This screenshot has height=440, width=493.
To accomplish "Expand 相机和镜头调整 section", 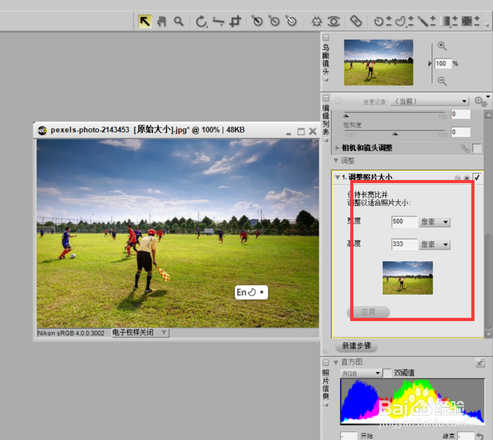I will click(x=337, y=148).
